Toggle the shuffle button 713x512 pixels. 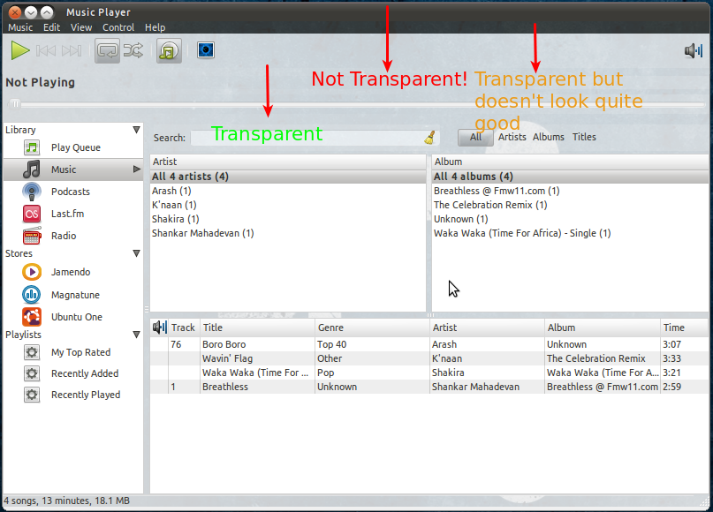[133, 51]
